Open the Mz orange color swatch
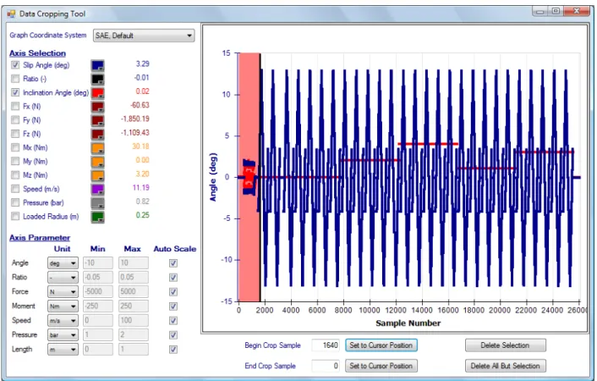The width and height of the screenshot is (597, 381). 97,175
